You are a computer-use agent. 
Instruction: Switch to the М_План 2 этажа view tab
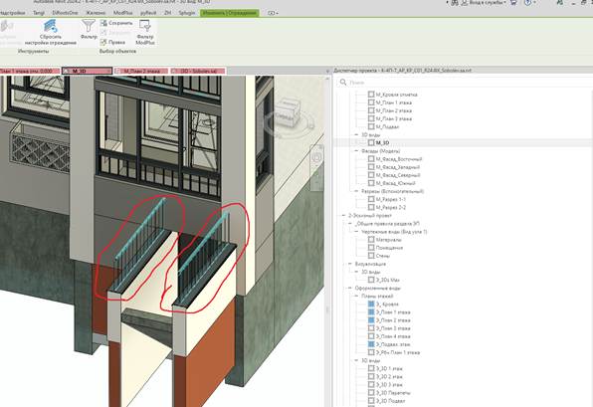142,71
